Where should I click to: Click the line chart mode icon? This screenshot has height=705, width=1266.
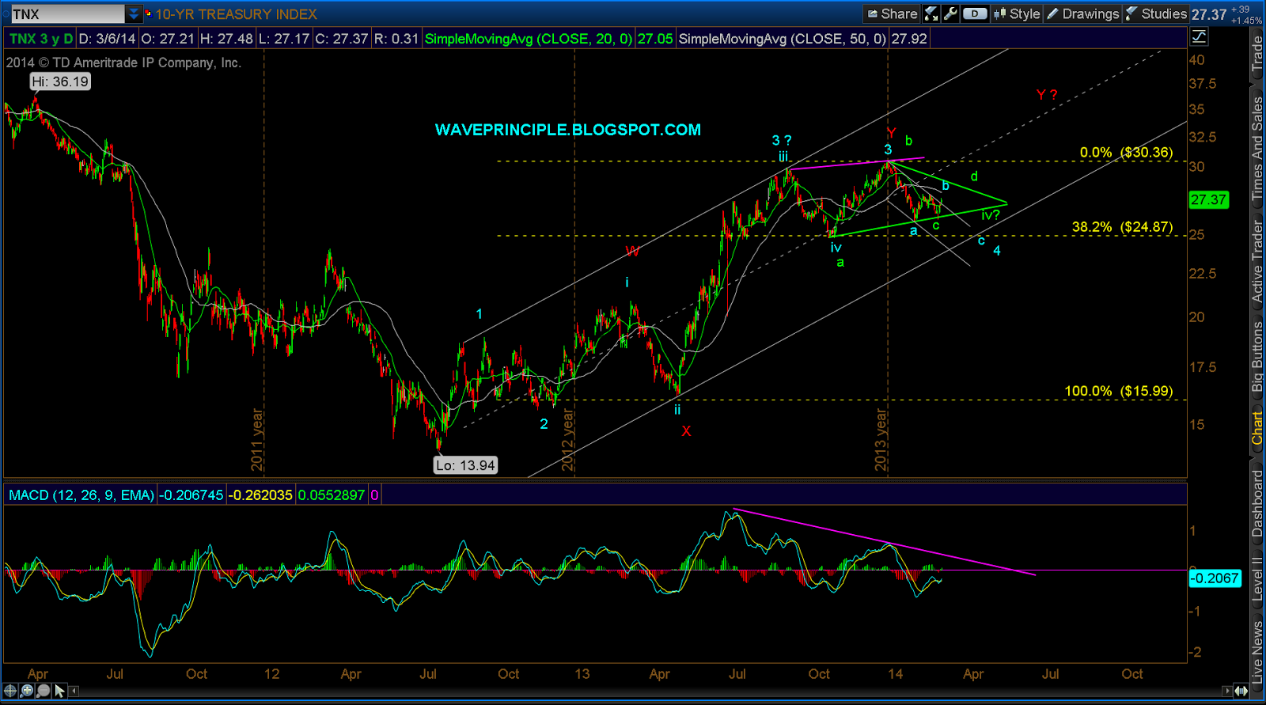point(1199,36)
